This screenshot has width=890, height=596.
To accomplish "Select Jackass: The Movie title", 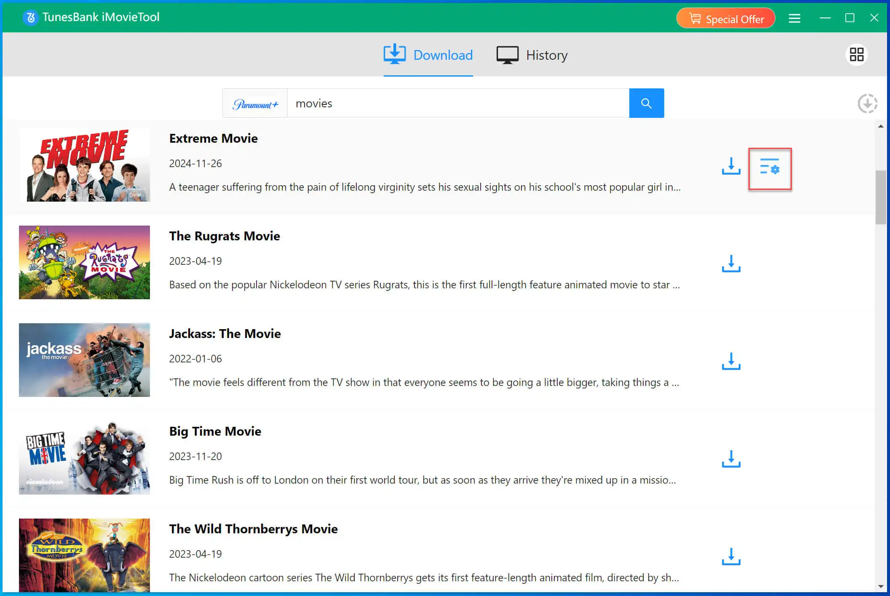I will point(225,334).
